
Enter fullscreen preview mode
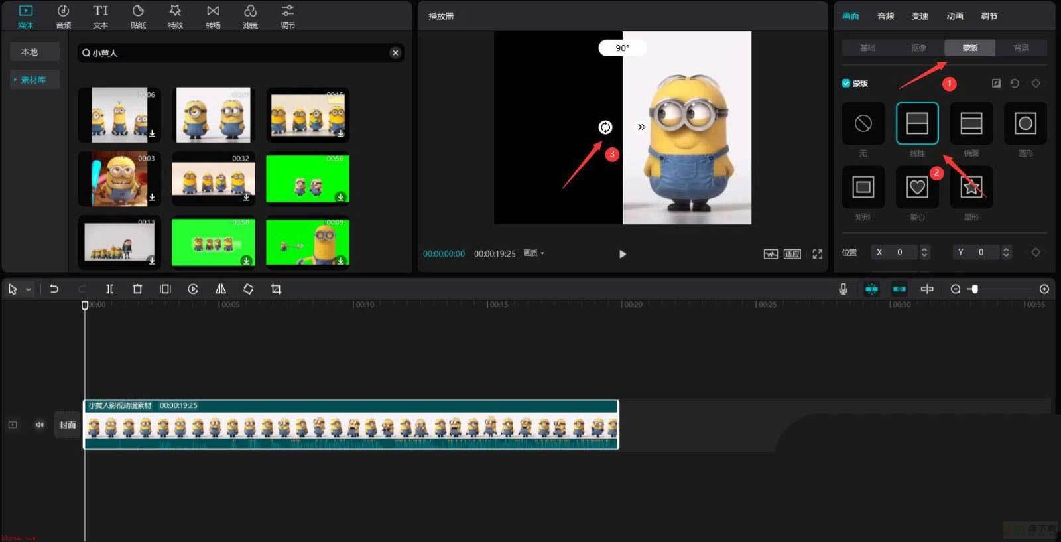[818, 254]
